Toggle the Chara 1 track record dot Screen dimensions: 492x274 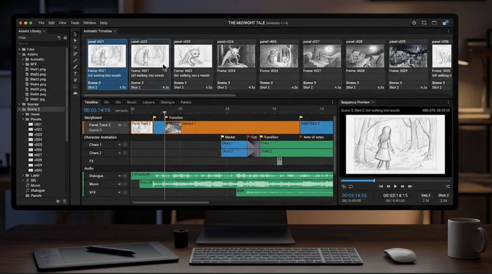coord(120,145)
